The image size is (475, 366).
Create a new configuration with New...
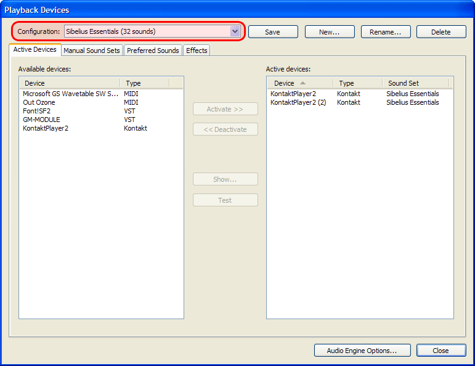coord(330,32)
